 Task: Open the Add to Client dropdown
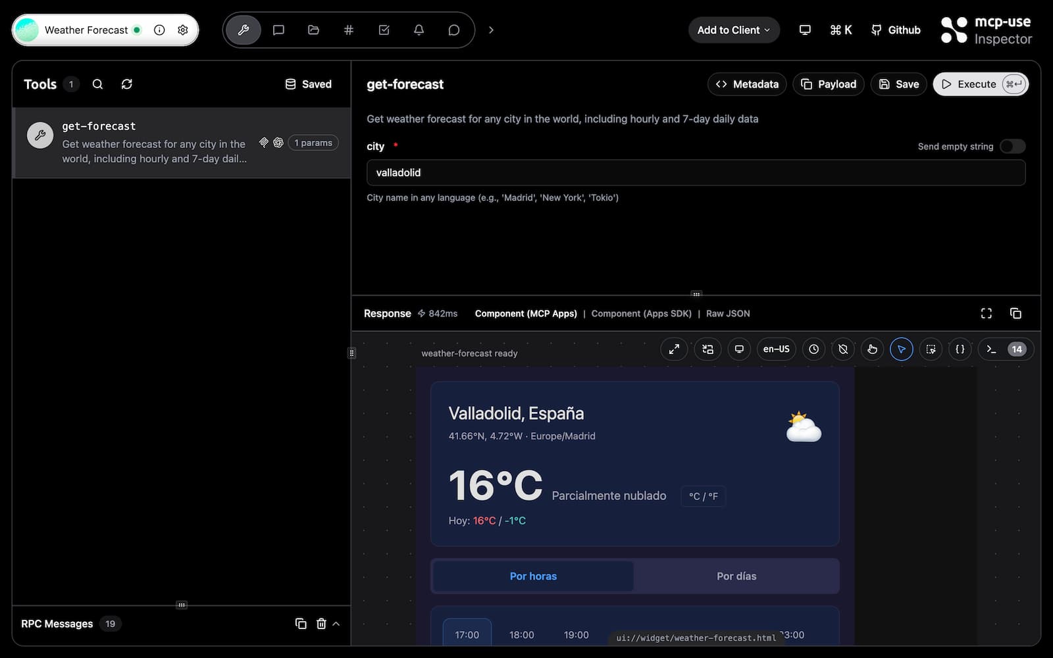pos(733,30)
